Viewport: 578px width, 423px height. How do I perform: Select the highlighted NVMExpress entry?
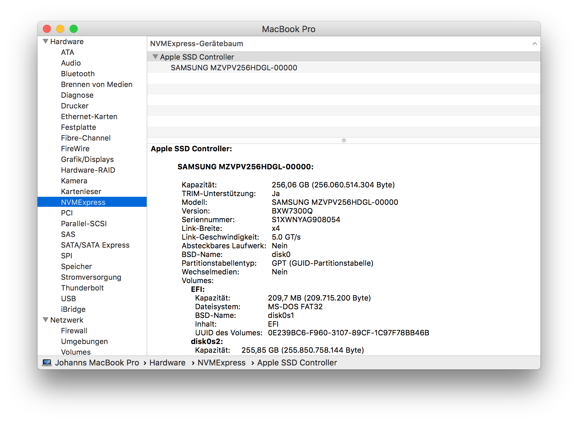pyautogui.click(x=92, y=202)
